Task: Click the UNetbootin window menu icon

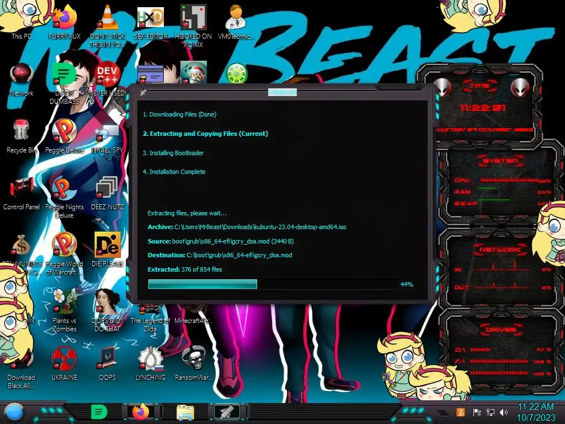Action: click(x=143, y=92)
